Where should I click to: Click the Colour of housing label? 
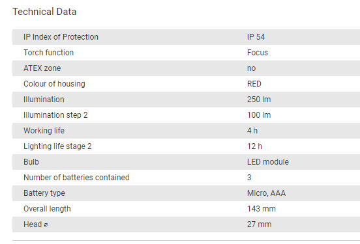pos(54,84)
